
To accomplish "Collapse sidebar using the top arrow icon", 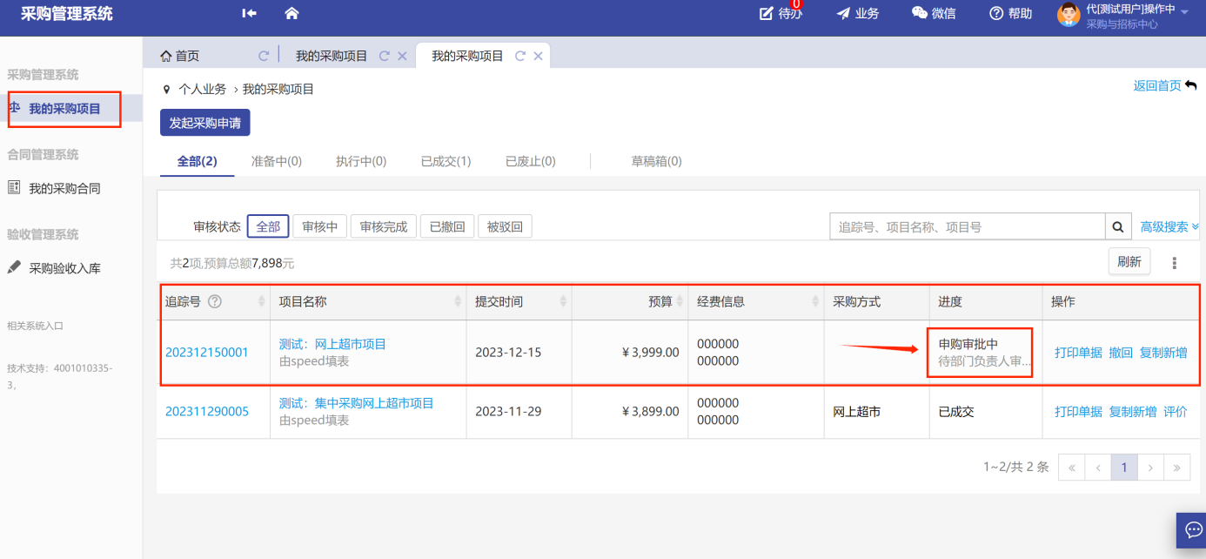I will coord(249,13).
